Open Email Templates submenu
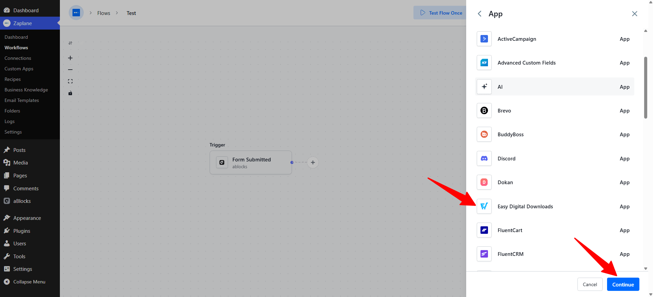This screenshot has width=653, height=297. 22,100
